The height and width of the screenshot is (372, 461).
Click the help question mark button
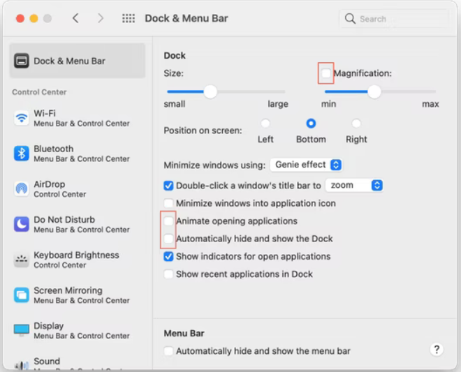(437, 350)
